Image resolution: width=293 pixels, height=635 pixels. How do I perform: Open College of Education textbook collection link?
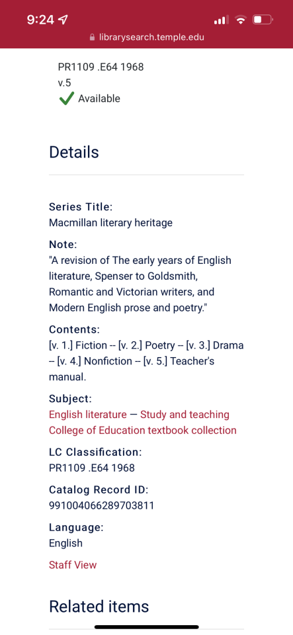[x=142, y=430]
